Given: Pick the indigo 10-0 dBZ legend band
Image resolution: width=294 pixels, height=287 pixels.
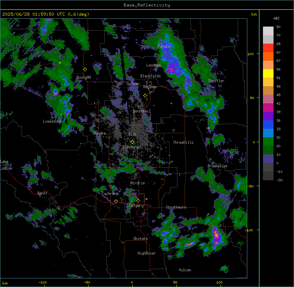Looking at the screenshot, I should point(268,159).
